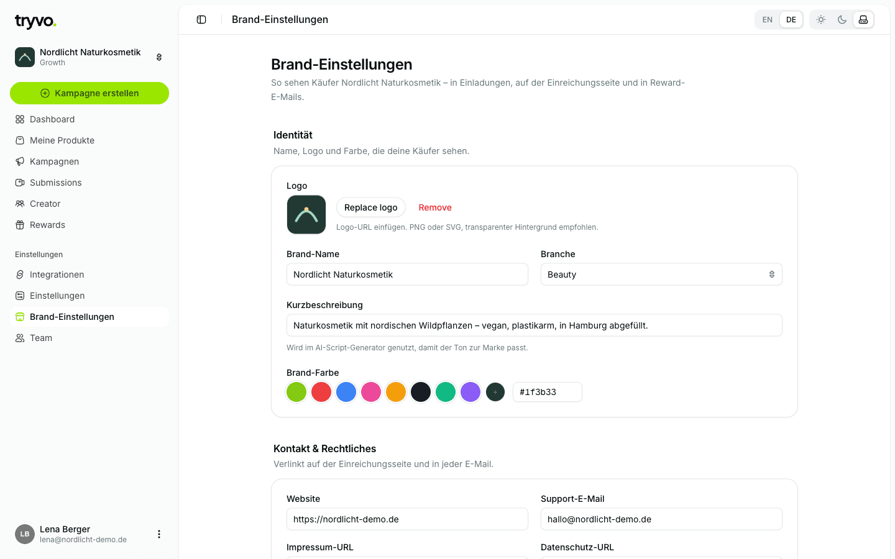Viewport: 895px width, 559px height.
Task: Switch language to EN
Action: point(768,20)
